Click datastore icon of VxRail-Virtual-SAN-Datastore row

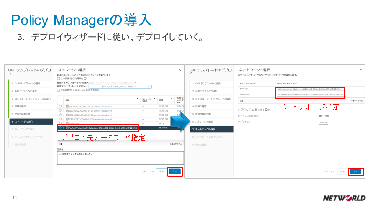67,128
